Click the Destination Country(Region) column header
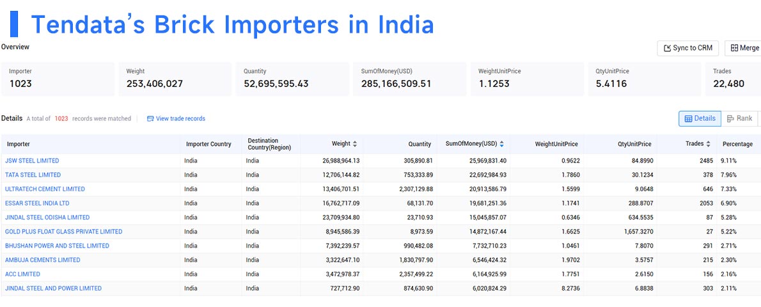 tap(269, 144)
